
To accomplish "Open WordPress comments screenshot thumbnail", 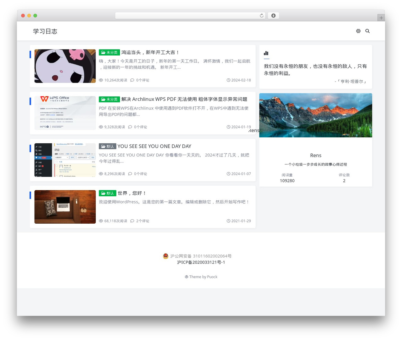I will [65, 160].
